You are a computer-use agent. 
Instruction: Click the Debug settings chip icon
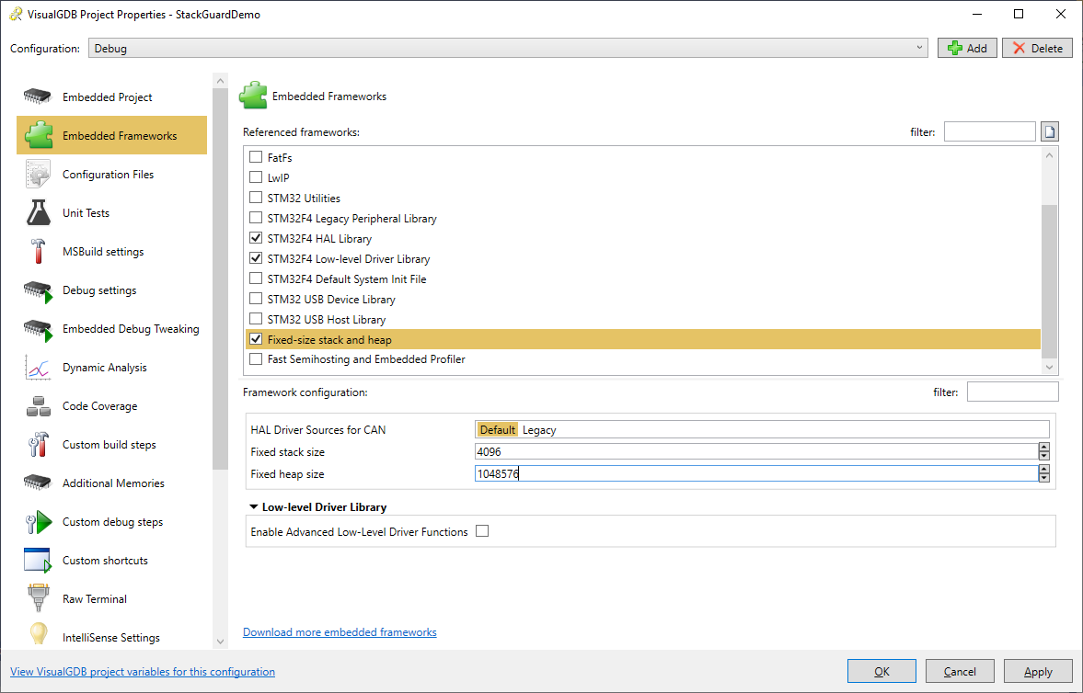coord(38,290)
